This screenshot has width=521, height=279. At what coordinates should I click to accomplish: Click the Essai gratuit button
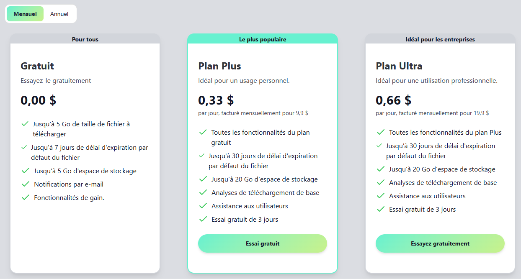coord(262,243)
